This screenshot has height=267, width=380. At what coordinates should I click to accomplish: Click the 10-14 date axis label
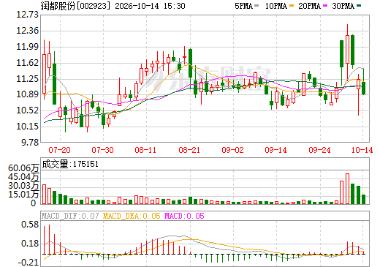pyautogui.click(x=362, y=150)
